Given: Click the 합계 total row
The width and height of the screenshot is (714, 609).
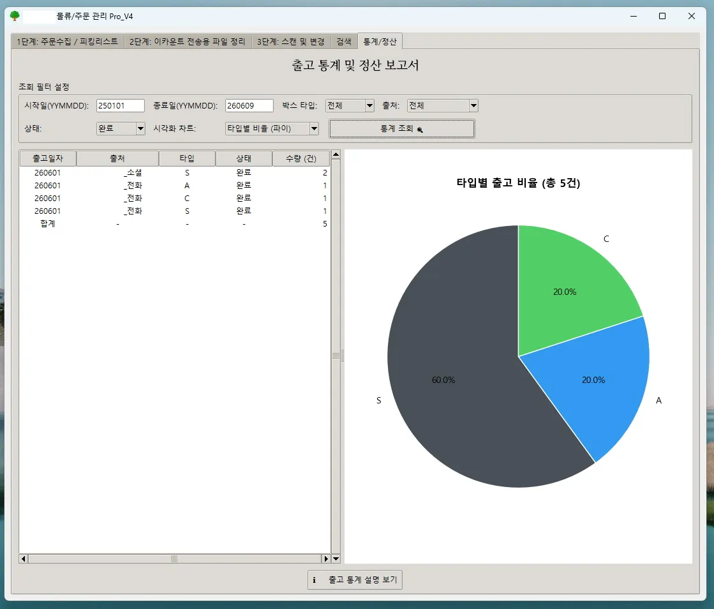Looking at the screenshot, I should (x=174, y=223).
